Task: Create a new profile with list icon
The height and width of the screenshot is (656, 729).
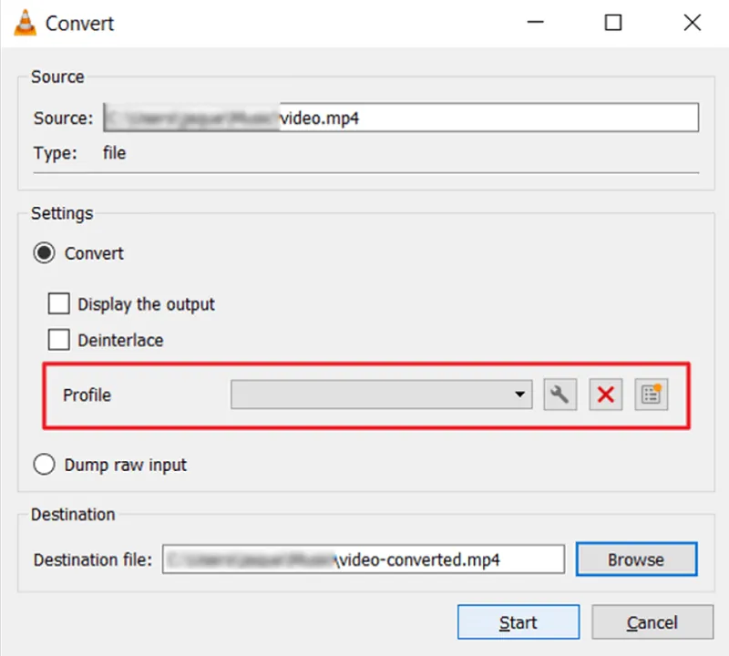Action: (x=651, y=395)
